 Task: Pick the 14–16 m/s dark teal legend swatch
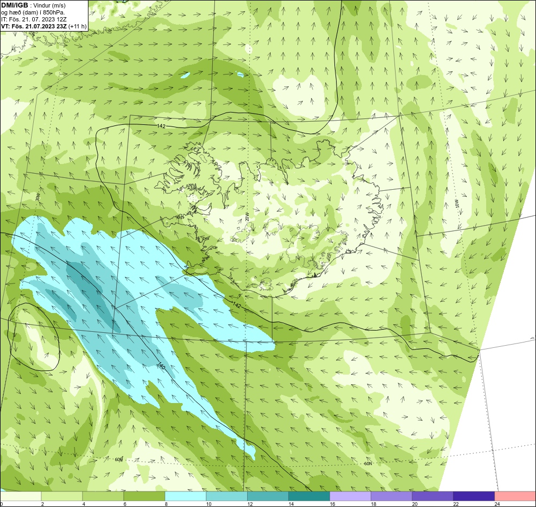click(x=309, y=496)
